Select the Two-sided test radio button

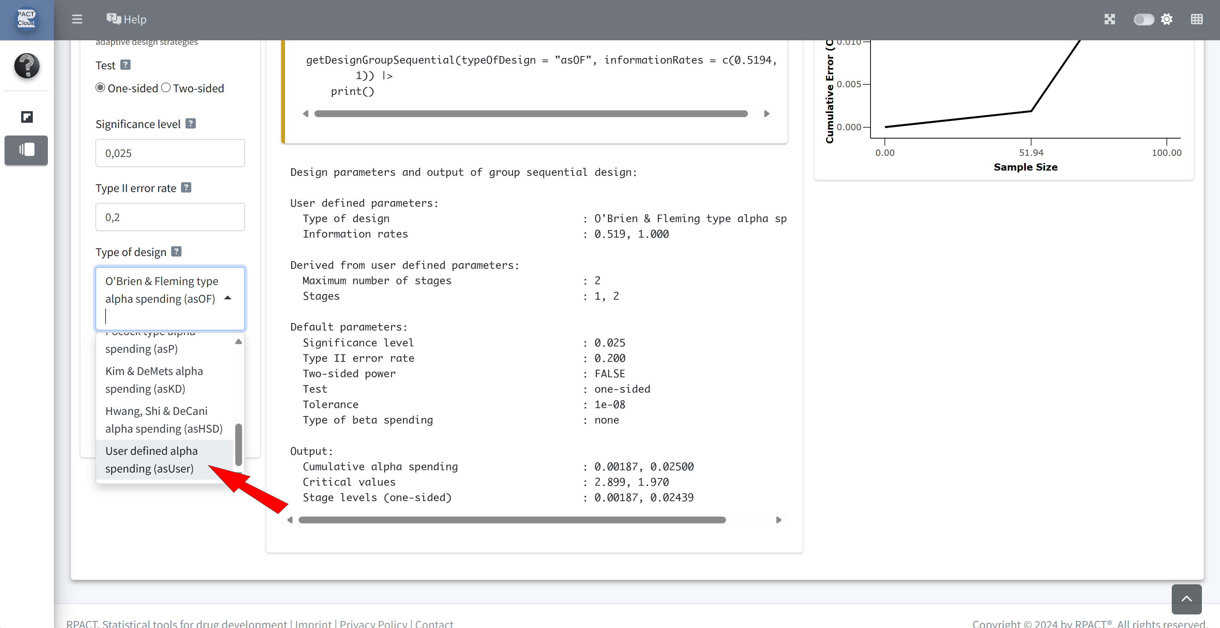pyautogui.click(x=166, y=88)
